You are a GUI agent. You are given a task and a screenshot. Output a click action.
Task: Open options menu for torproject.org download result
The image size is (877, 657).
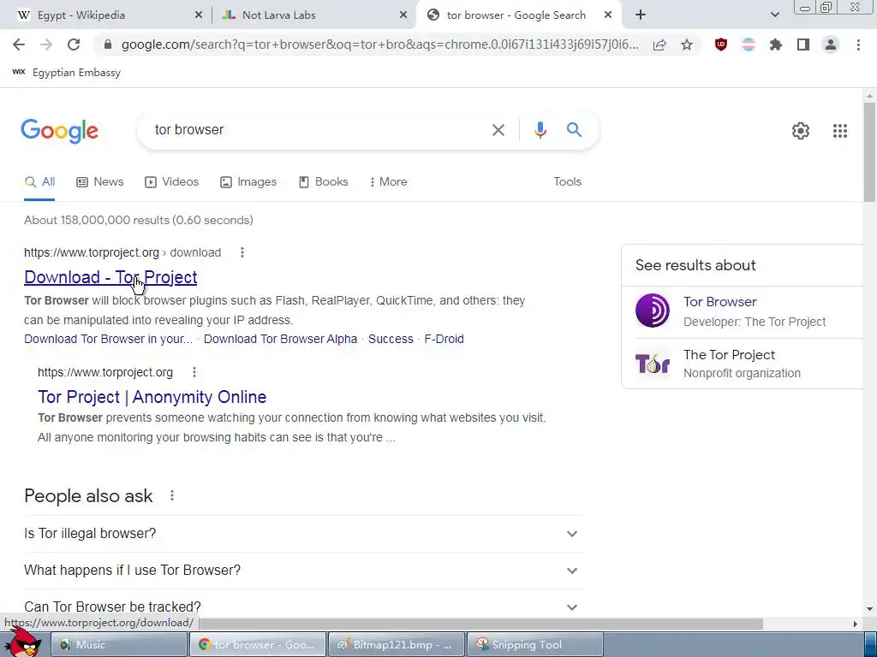coord(242,252)
